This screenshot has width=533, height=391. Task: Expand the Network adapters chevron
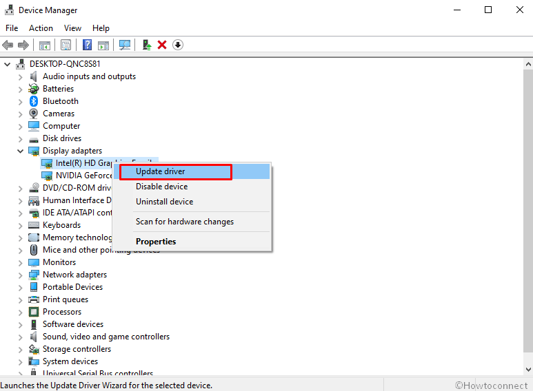click(x=21, y=275)
